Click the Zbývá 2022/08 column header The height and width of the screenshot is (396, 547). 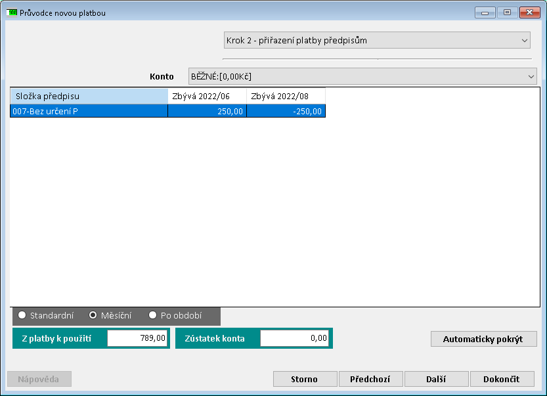point(286,96)
